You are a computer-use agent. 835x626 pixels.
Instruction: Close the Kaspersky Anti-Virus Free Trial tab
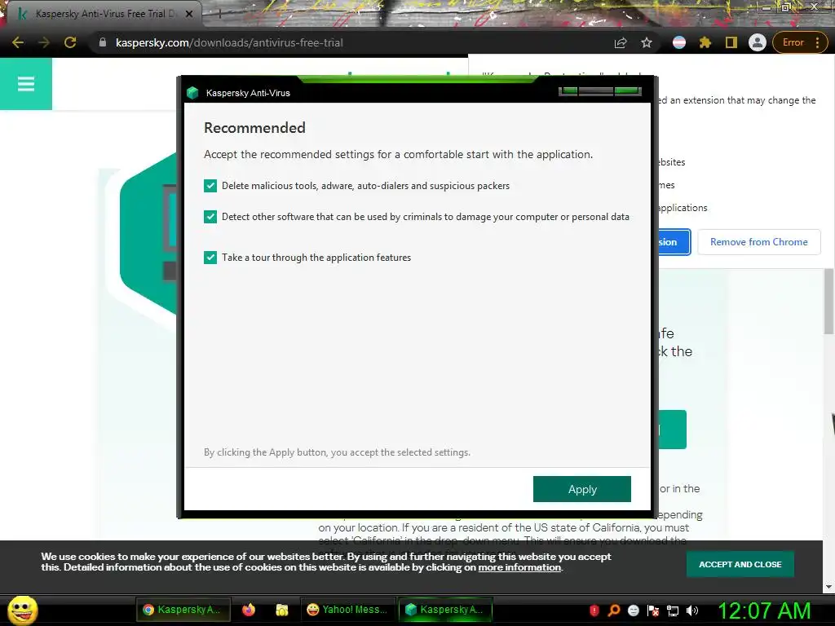pyautogui.click(x=189, y=14)
